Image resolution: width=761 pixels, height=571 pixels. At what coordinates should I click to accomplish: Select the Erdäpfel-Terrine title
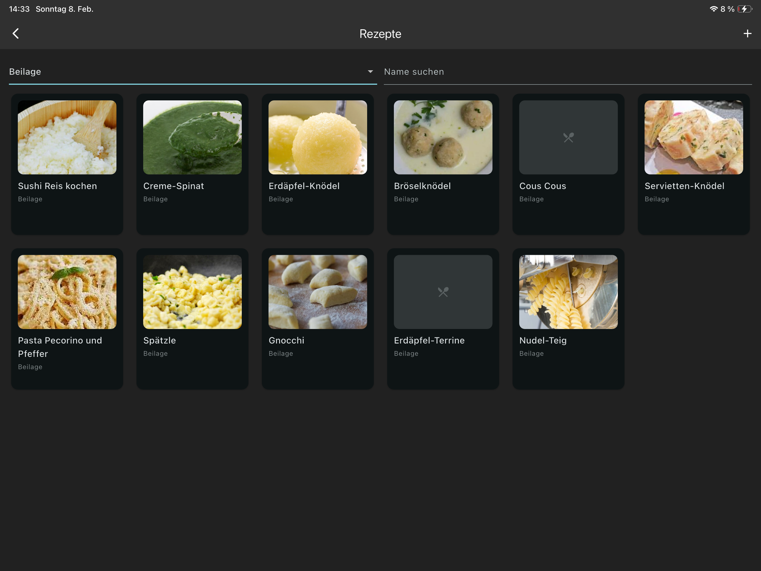tap(429, 341)
